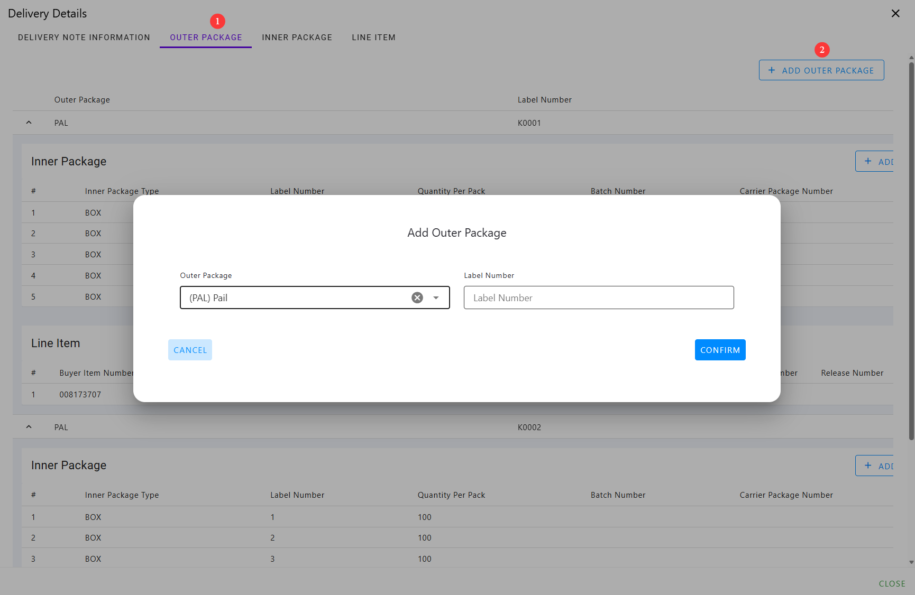
Task: Click the scrollbar down arrow
Action: (911, 562)
